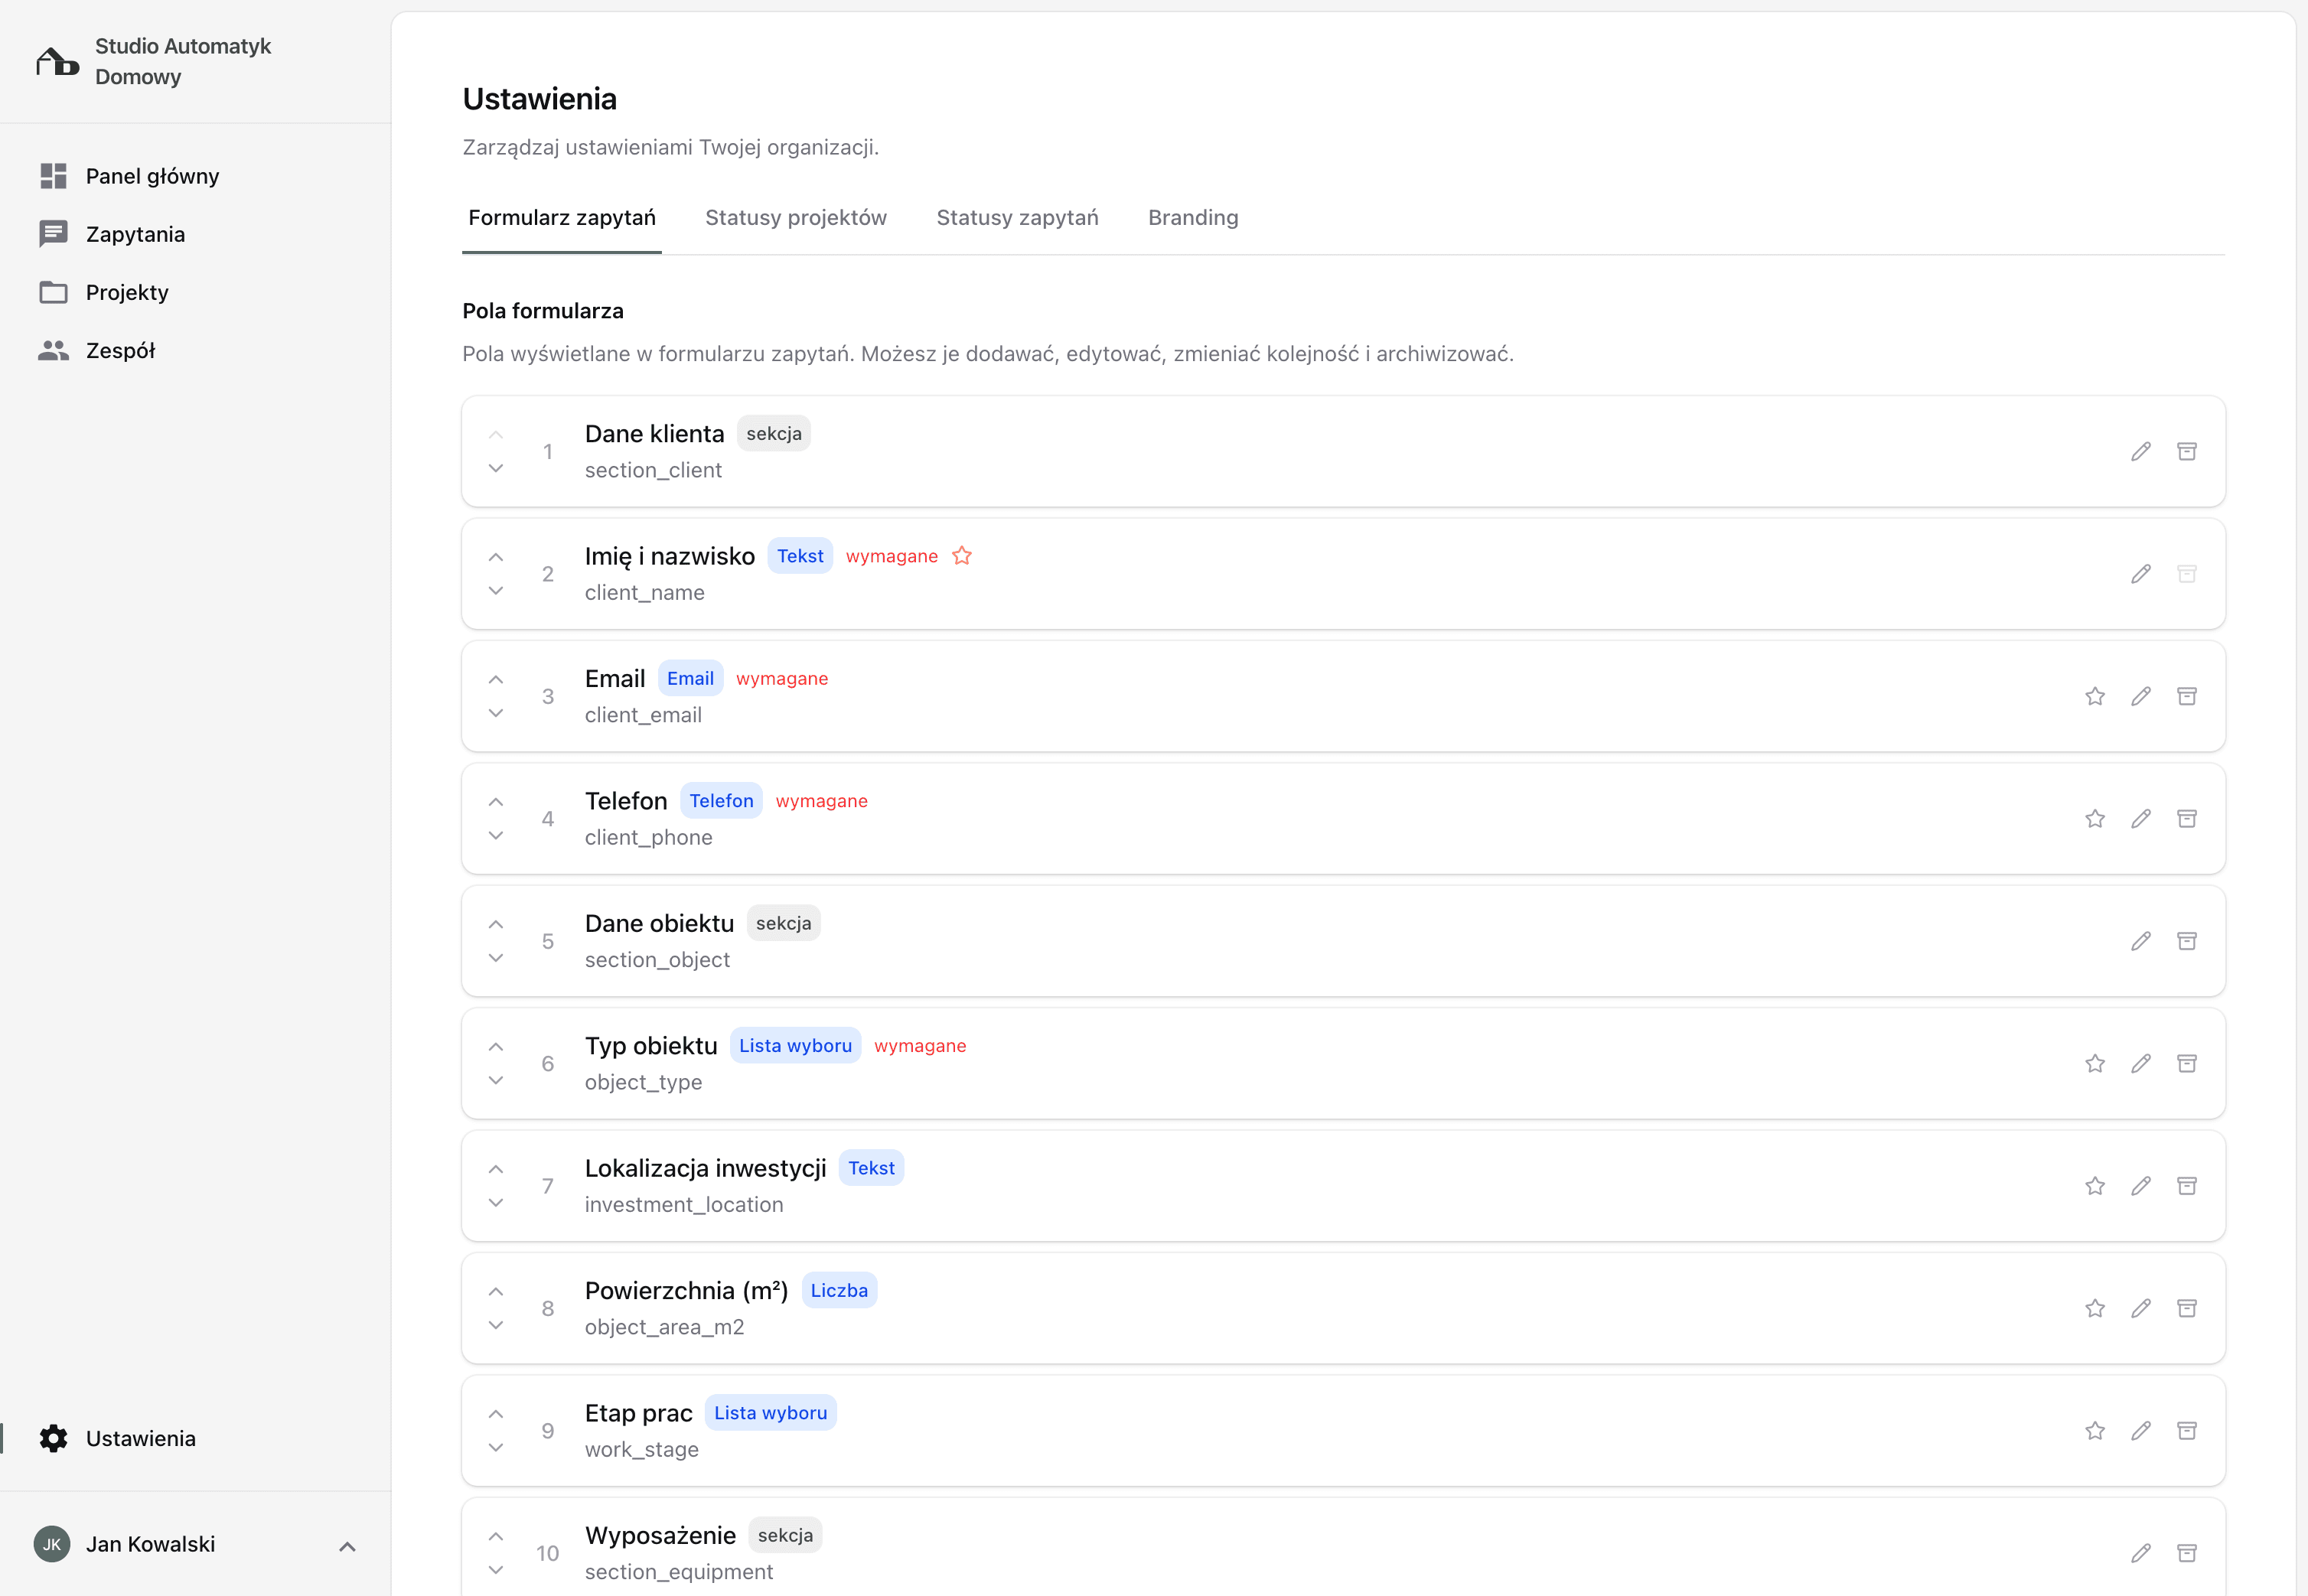Click pencil icon for Telefon field
The image size is (2308, 1596).
tap(2140, 819)
